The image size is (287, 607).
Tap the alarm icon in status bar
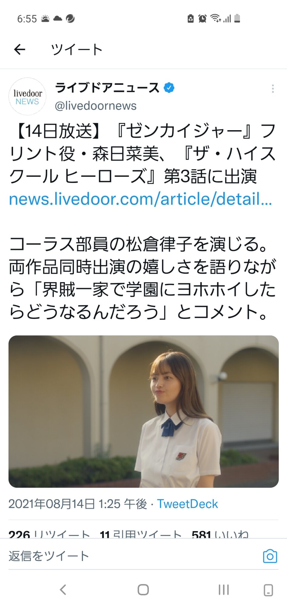(202, 19)
